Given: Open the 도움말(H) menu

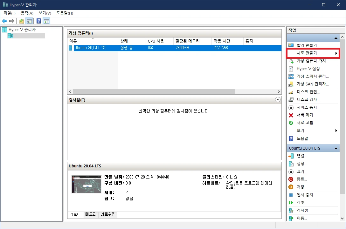Looking at the screenshot, I should point(65,13).
